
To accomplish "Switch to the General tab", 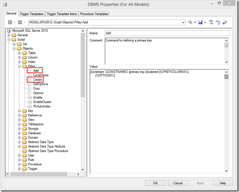I will 11,13.
